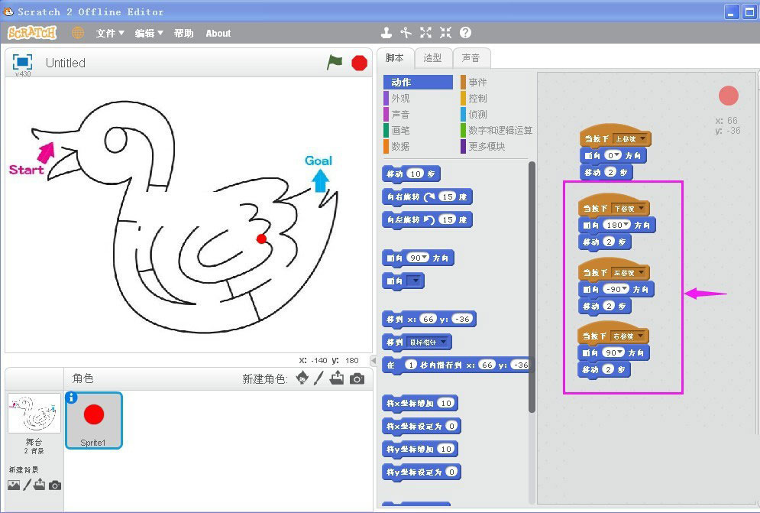Select the duplicate stamp tool in the toolbar
This screenshot has height=513, width=760.
[386, 33]
